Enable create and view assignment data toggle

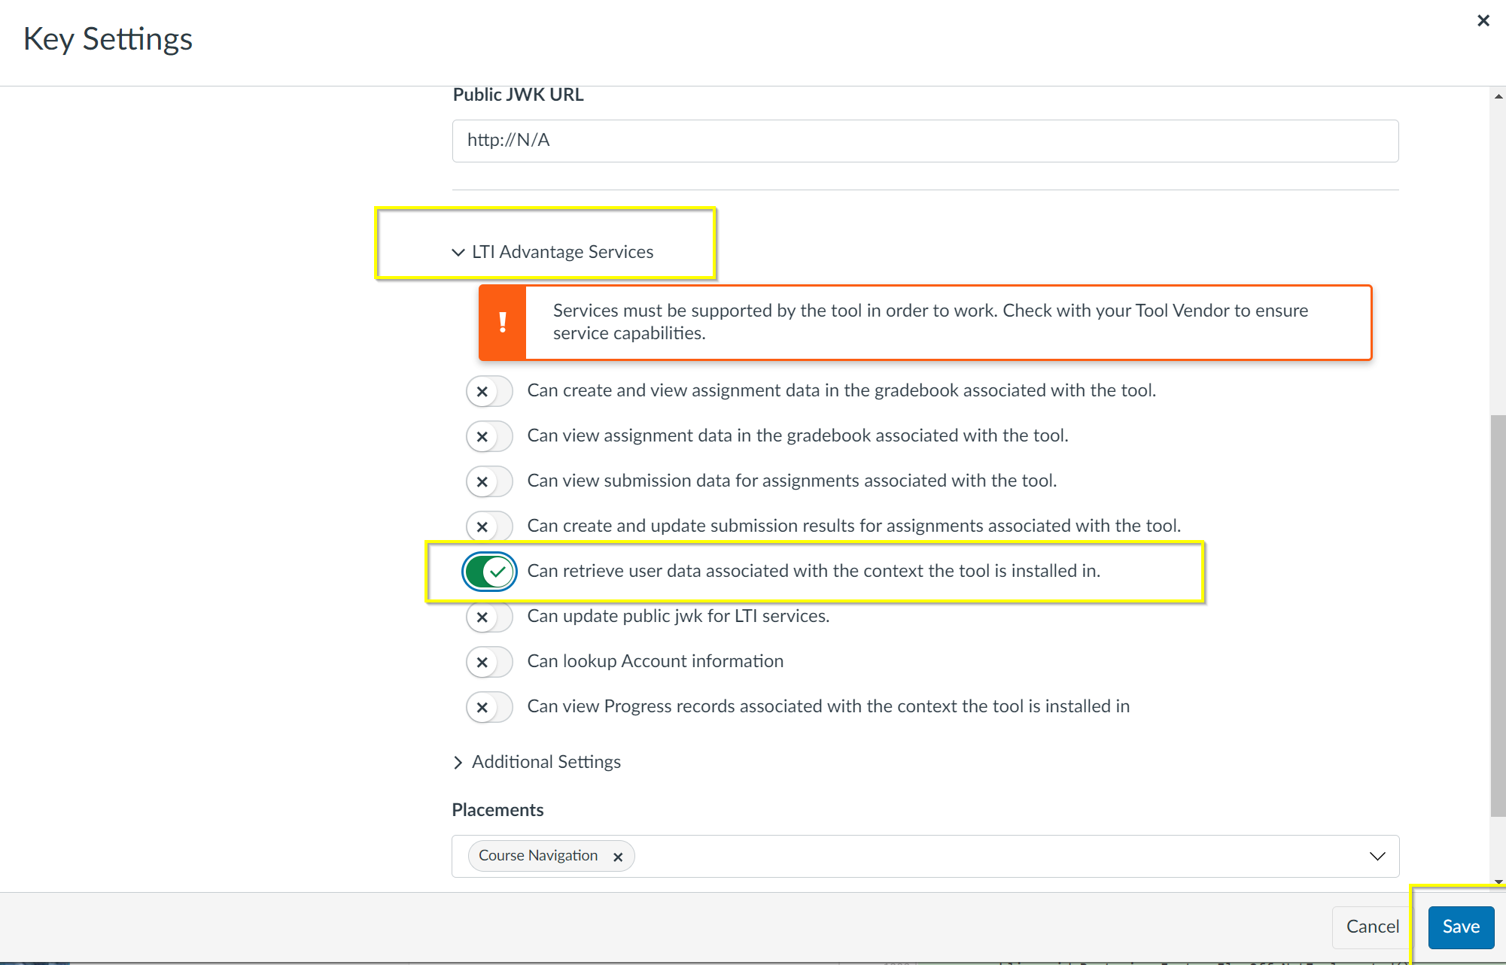tap(489, 391)
